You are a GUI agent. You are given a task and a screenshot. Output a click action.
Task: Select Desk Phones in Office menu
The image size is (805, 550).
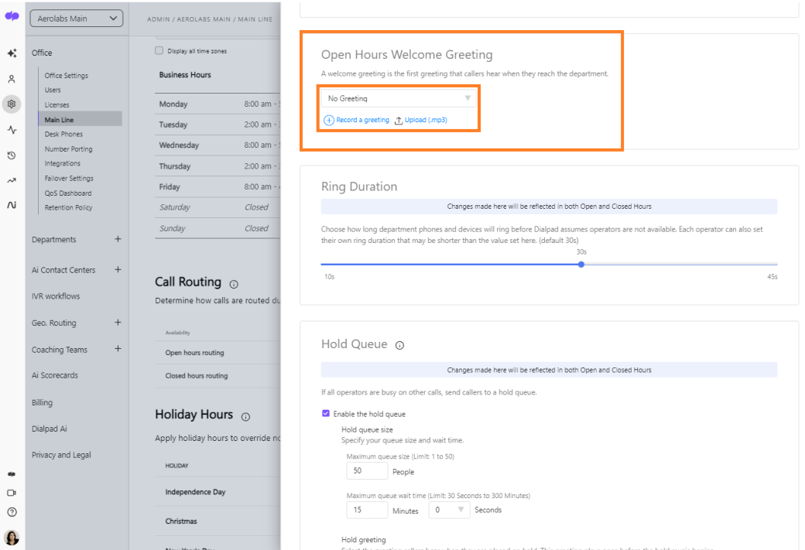[x=63, y=135]
